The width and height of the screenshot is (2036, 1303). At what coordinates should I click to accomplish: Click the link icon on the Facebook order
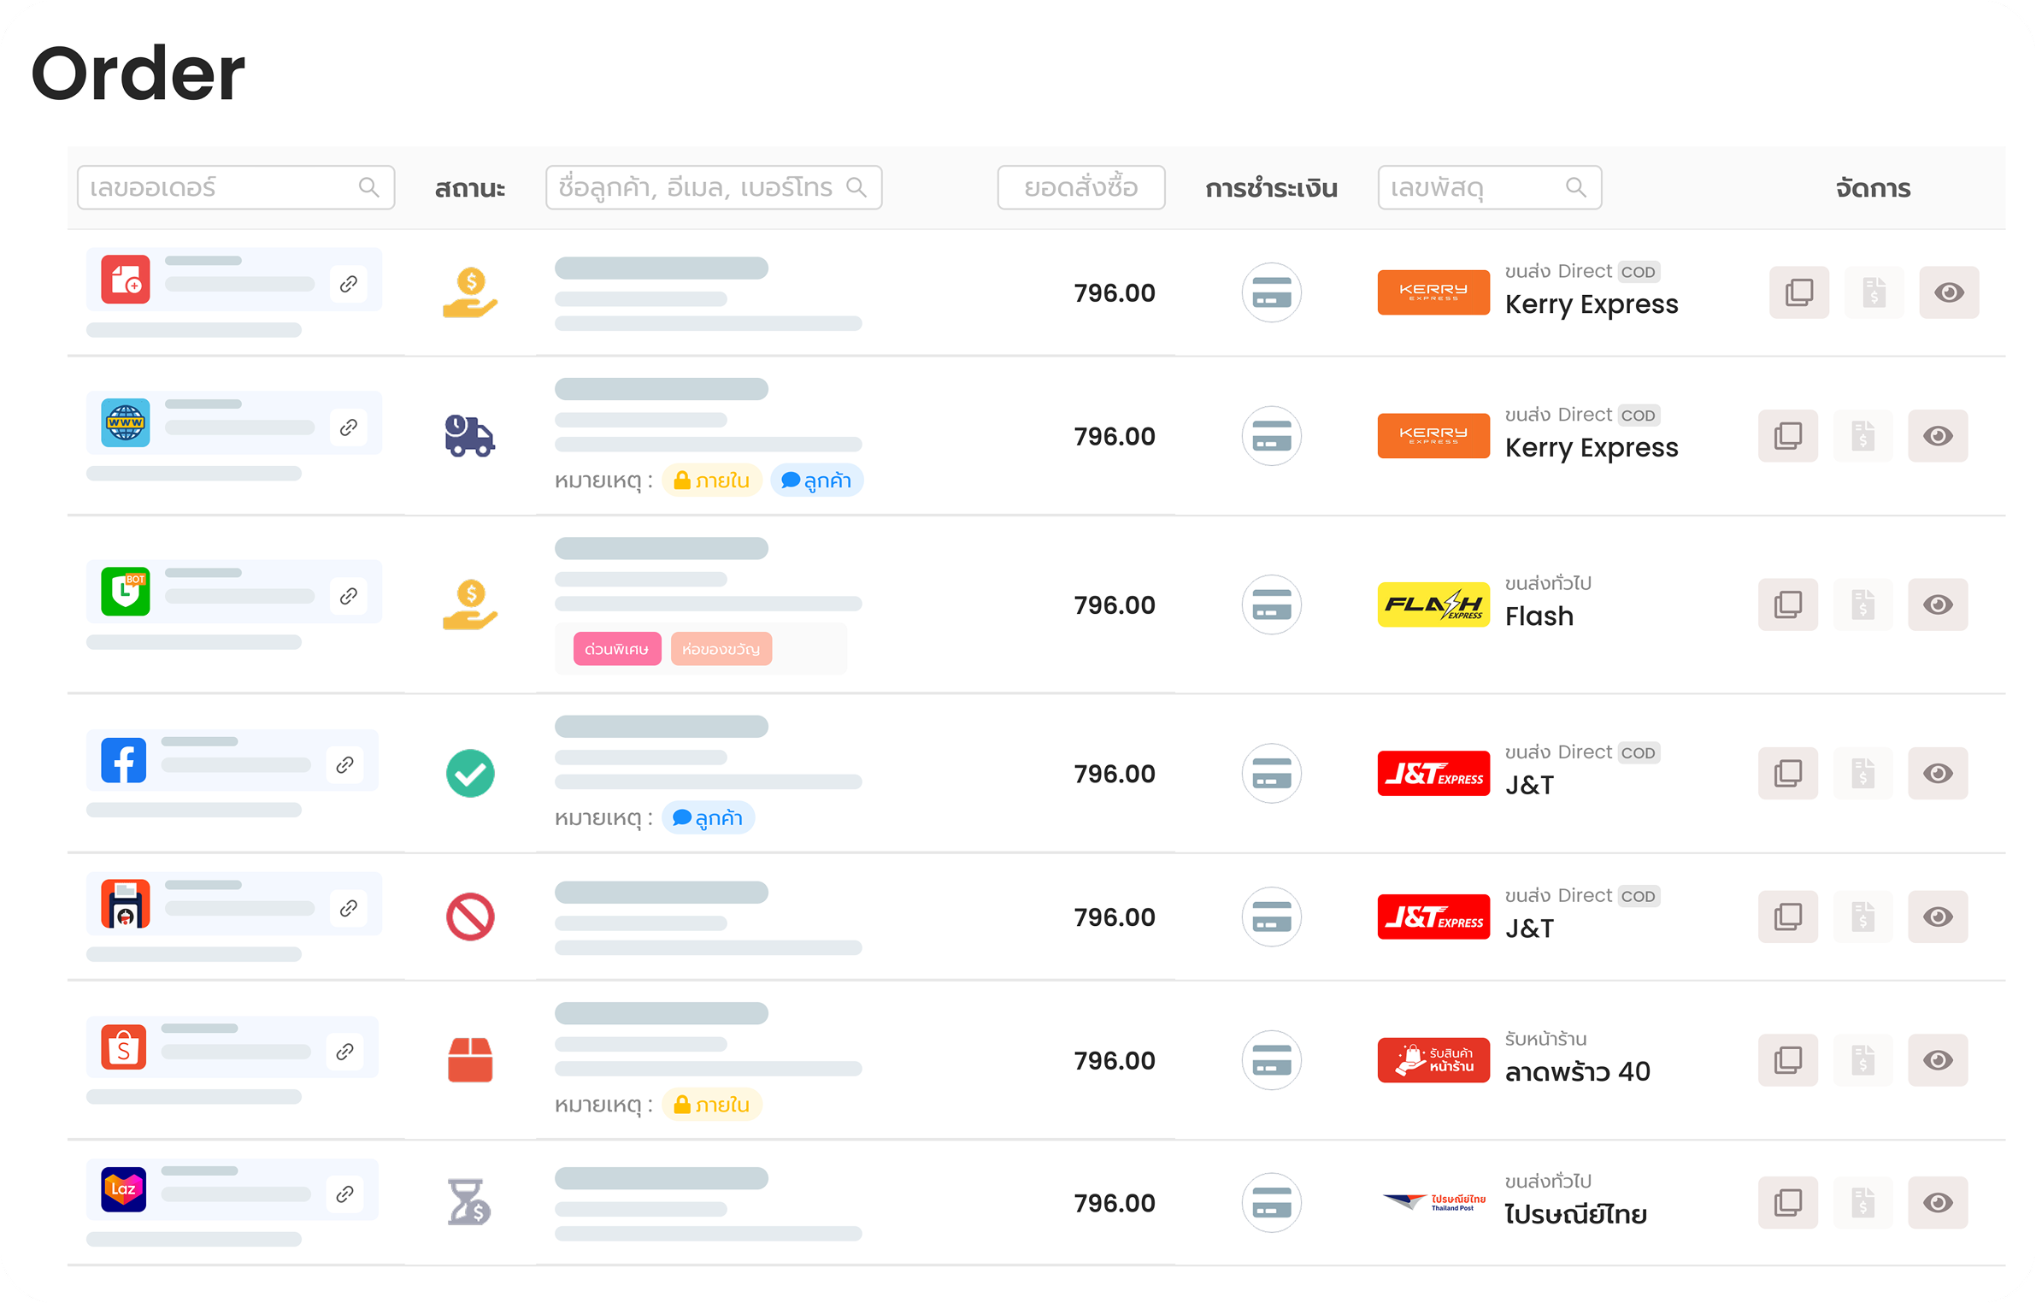(x=345, y=764)
